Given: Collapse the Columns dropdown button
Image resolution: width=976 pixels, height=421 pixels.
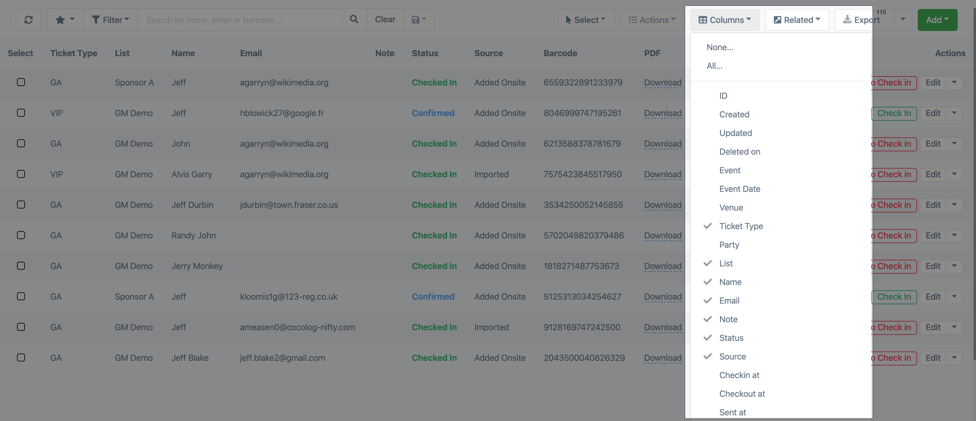Looking at the screenshot, I should point(724,20).
